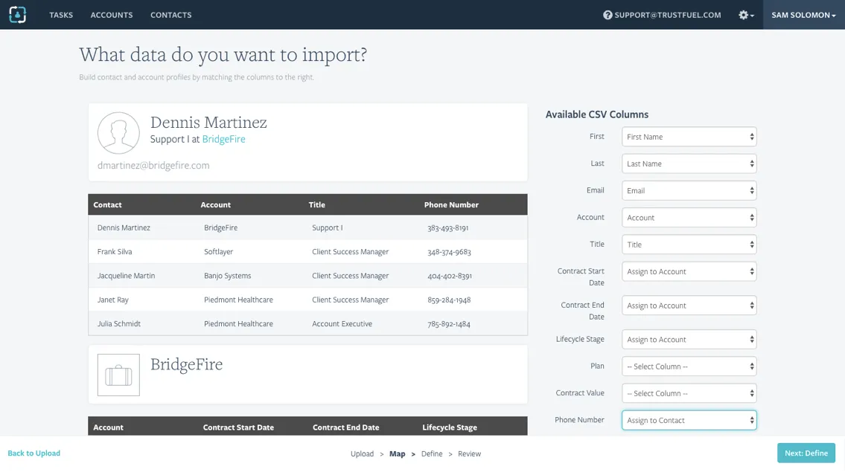This screenshot has height=472, width=845.
Task: Open the Contract Start Date dropdown
Action: (x=688, y=271)
